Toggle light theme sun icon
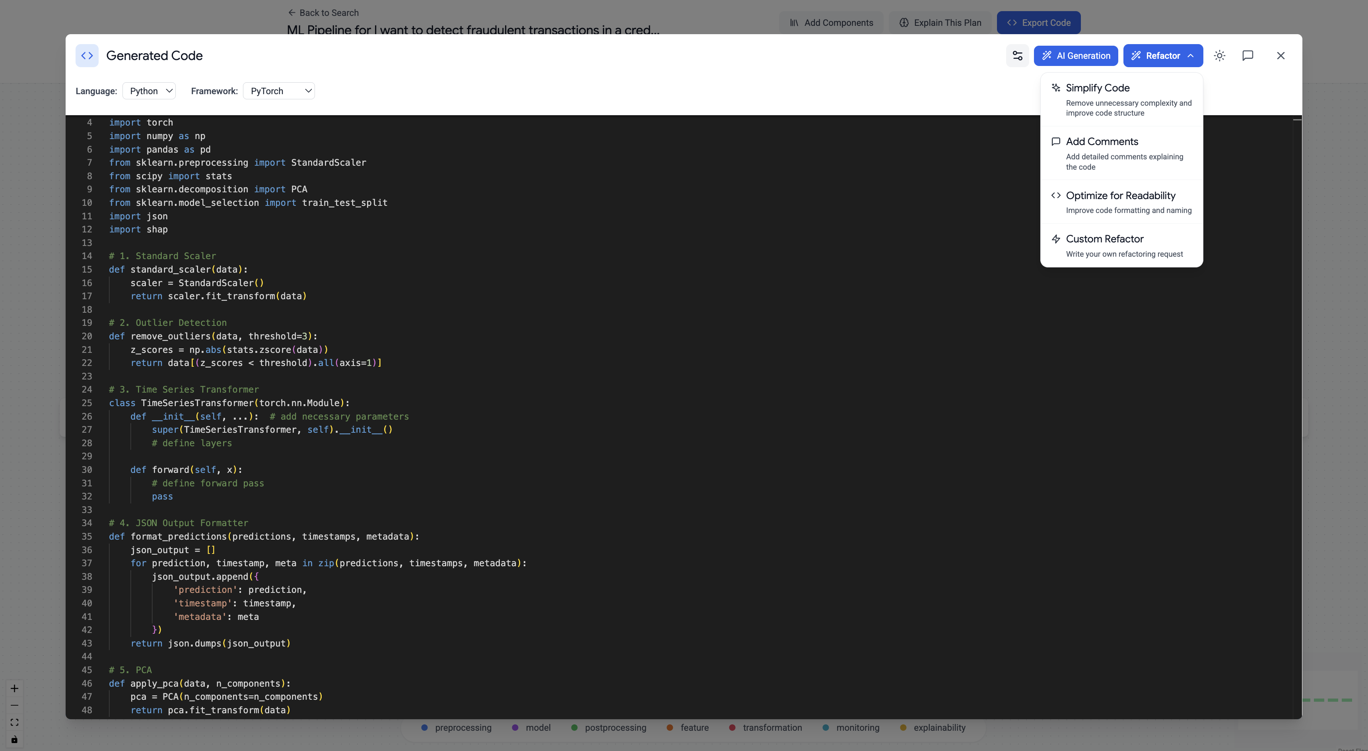The height and width of the screenshot is (751, 1368). click(1219, 56)
